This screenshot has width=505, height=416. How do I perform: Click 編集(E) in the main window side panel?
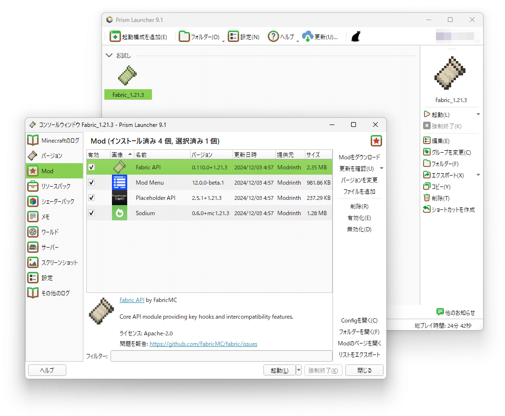pyautogui.click(x=436, y=141)
